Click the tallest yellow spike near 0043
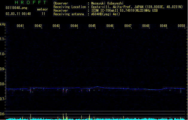This screenshot has height=120, width=188. 66,116
